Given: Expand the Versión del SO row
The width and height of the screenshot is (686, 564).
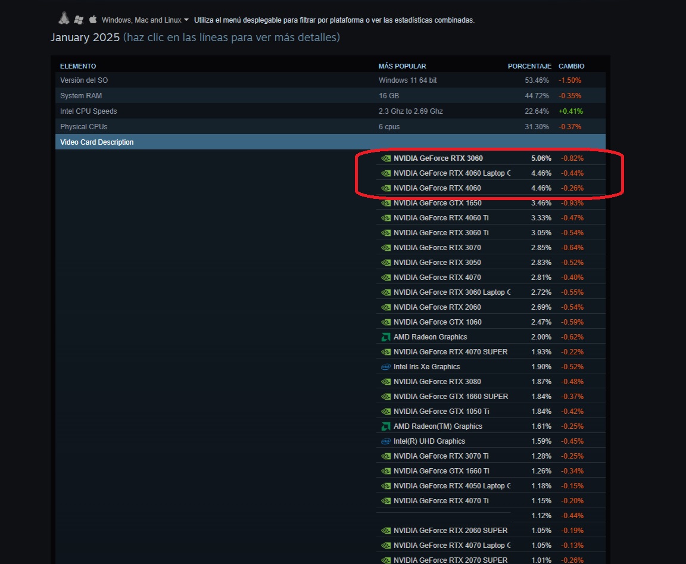Looking at the screenshot, I should [84, 80].
